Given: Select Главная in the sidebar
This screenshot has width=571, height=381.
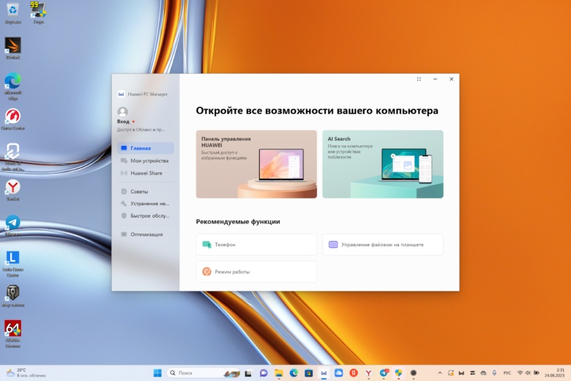Looking at the screenshot, I should (146, 148).
